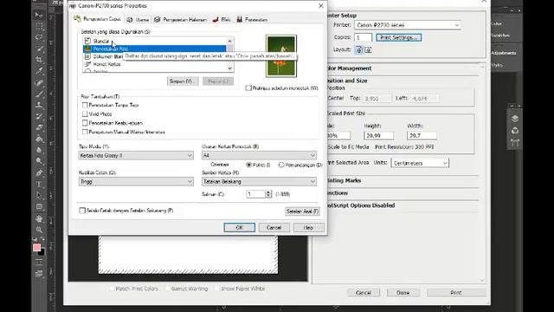
Task: Select the Zoom tool in toolbar
Action: (39, 230)
